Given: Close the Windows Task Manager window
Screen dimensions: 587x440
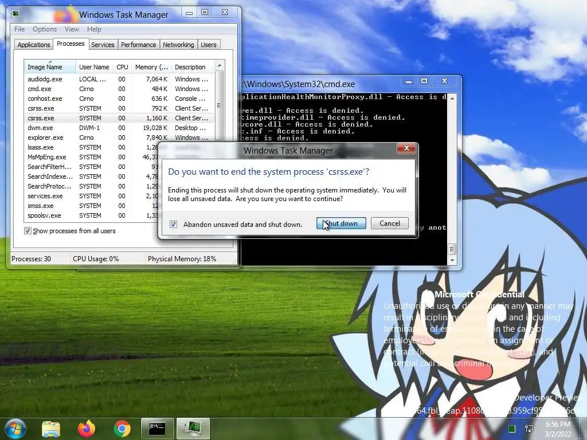Looking at the screenshot, I should (x=225, y=13).
